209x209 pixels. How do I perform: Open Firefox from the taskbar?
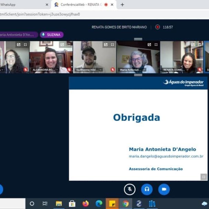coord(86,203)
